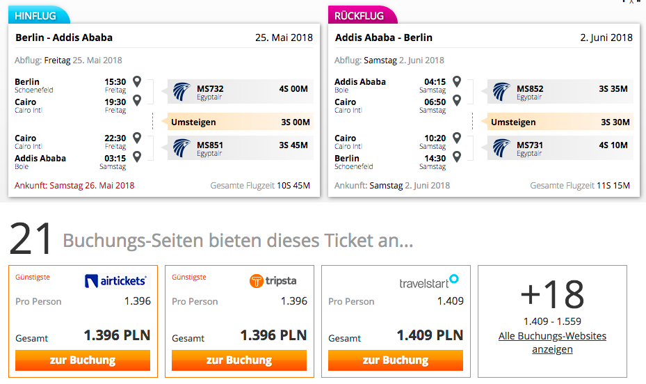This screenshot has width=646, height=384.
Task: Click the location pin at Addis Ababa 04:15 departure
Action: click(x=457, y=81)
